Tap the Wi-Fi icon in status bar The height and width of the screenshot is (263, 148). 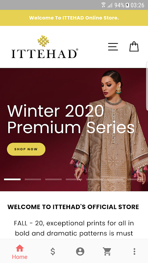click(103, 5)
